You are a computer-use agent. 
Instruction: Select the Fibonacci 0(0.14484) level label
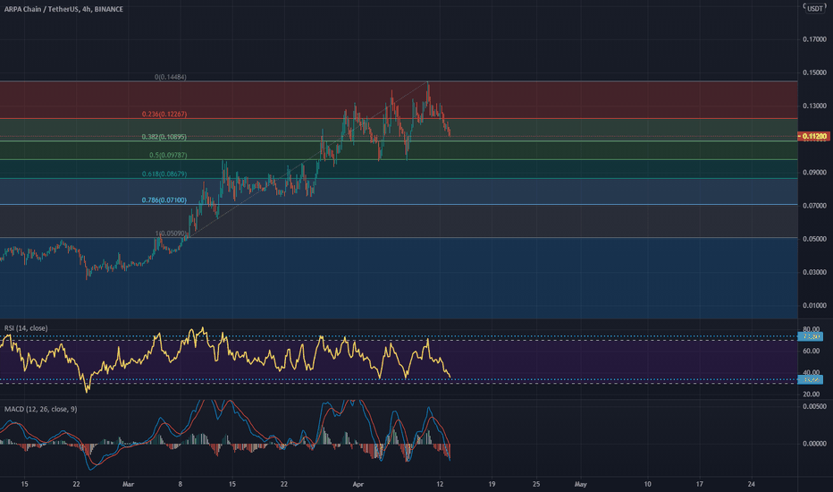171,77
